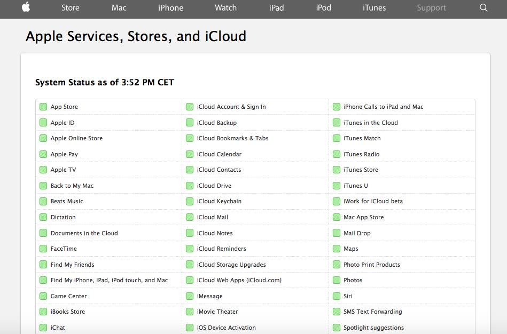Click the status indicator for Photos

coord(337,281)
